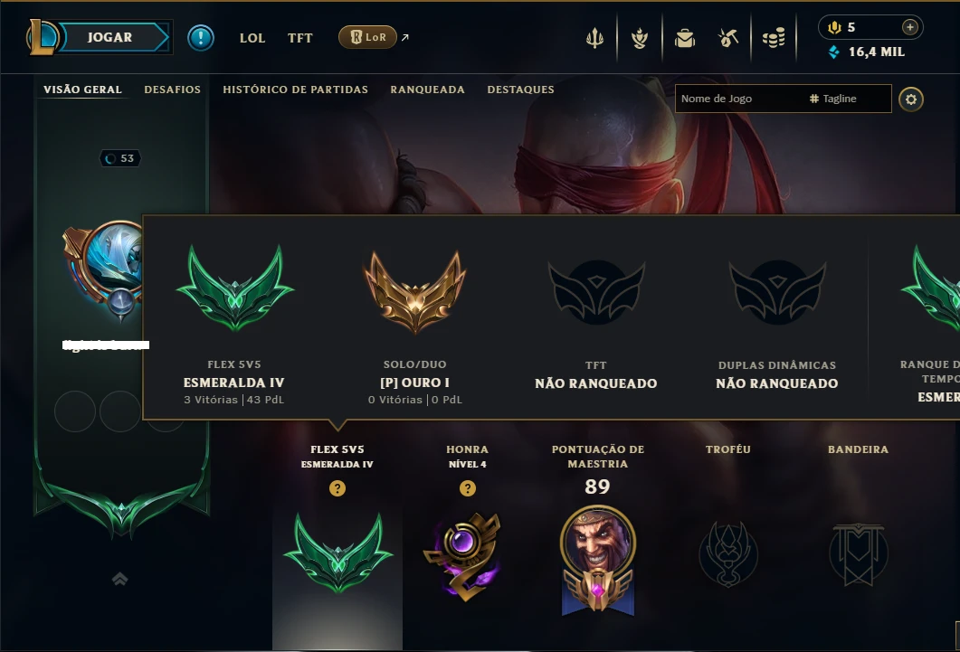960x652 pixels.
Task: Click the Flex 5v5 help question mark
Action: 337,488
